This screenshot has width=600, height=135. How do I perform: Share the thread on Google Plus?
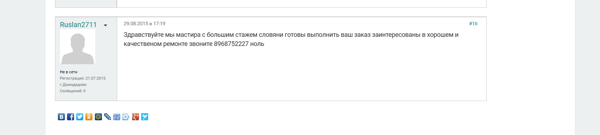pyautogui.click(x=135, y=117)
